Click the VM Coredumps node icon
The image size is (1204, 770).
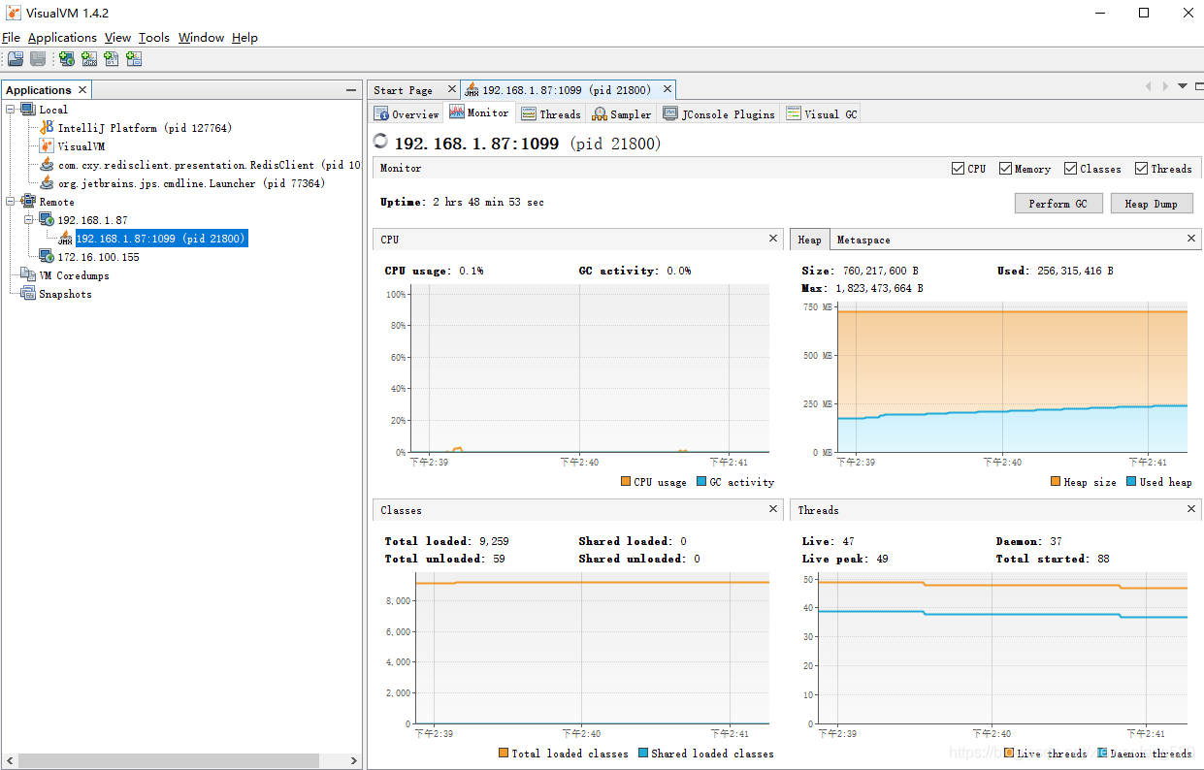click(28, 275)
